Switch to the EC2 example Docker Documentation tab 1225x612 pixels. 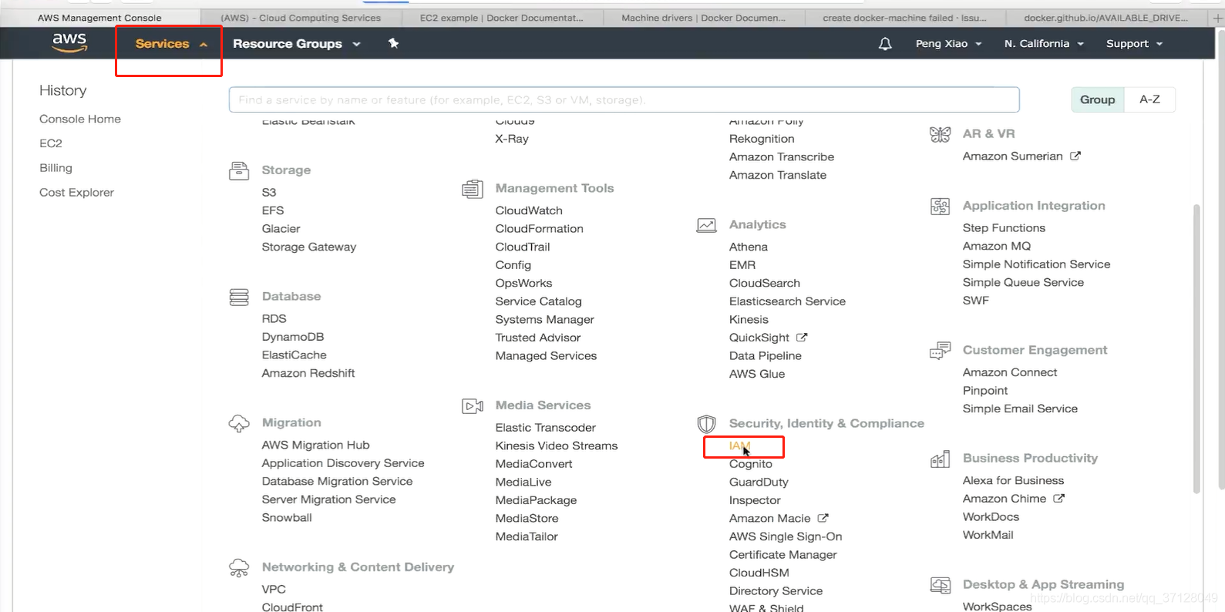click(x=501, y=18)
